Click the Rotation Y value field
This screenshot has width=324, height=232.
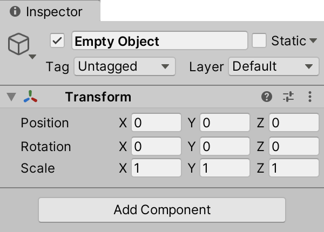(x=225, y=146)
